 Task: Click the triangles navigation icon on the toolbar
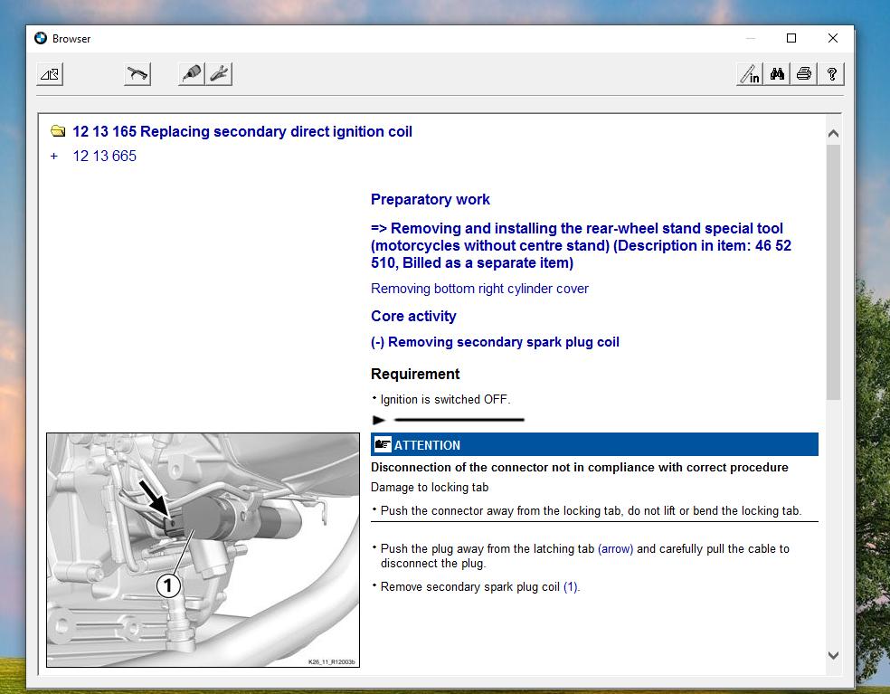pyautogui.click(x=50, y=73)
